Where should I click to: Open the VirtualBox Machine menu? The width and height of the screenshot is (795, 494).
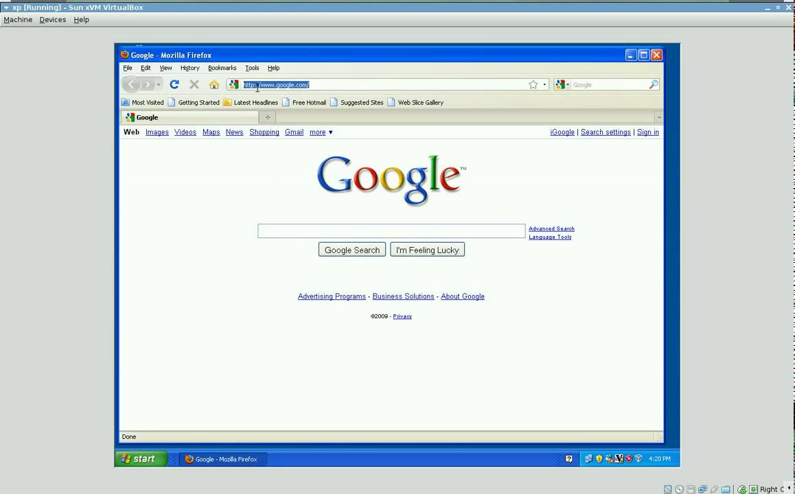[18, 20]
